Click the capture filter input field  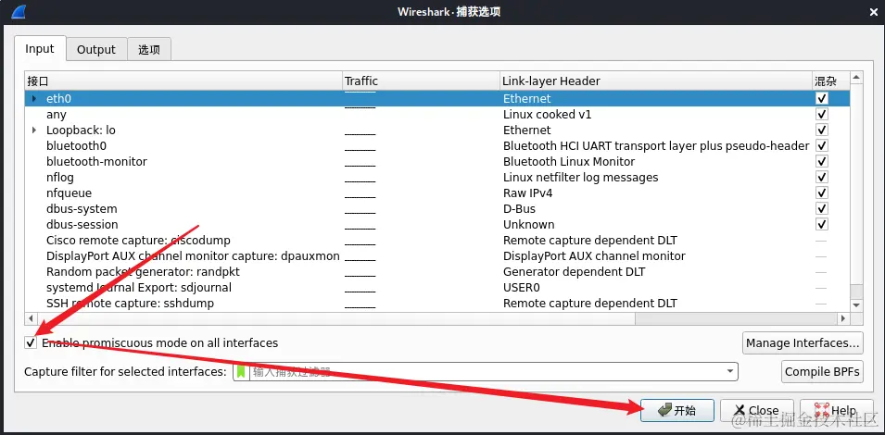coord(487,372)
